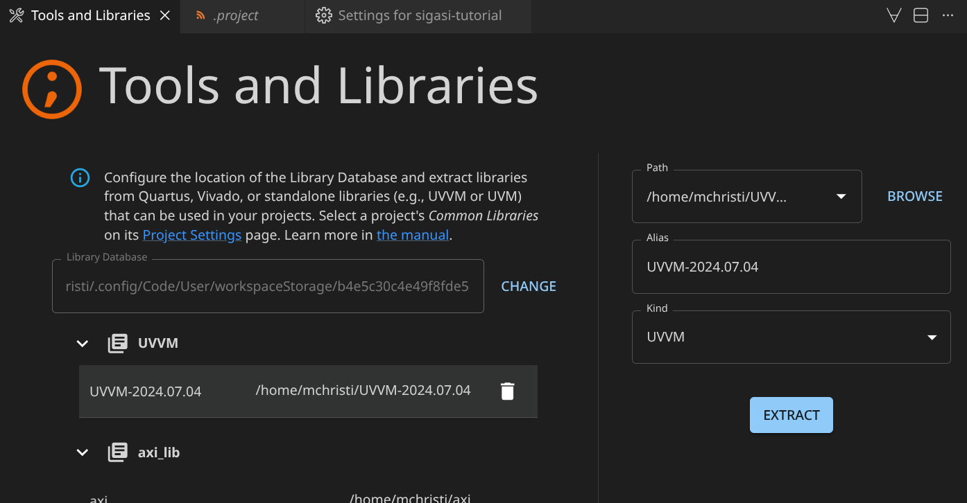Open the Path dropdown list
Viewport: 967px width, 503px height.
click(841, 197)
